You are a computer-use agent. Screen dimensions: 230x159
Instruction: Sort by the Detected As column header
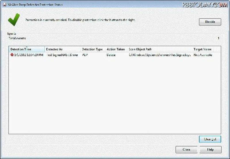[x=62, y=49]
